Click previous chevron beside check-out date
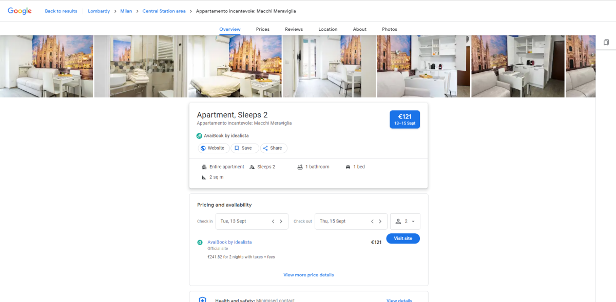616x302 pixels. (x=372, y=221)
